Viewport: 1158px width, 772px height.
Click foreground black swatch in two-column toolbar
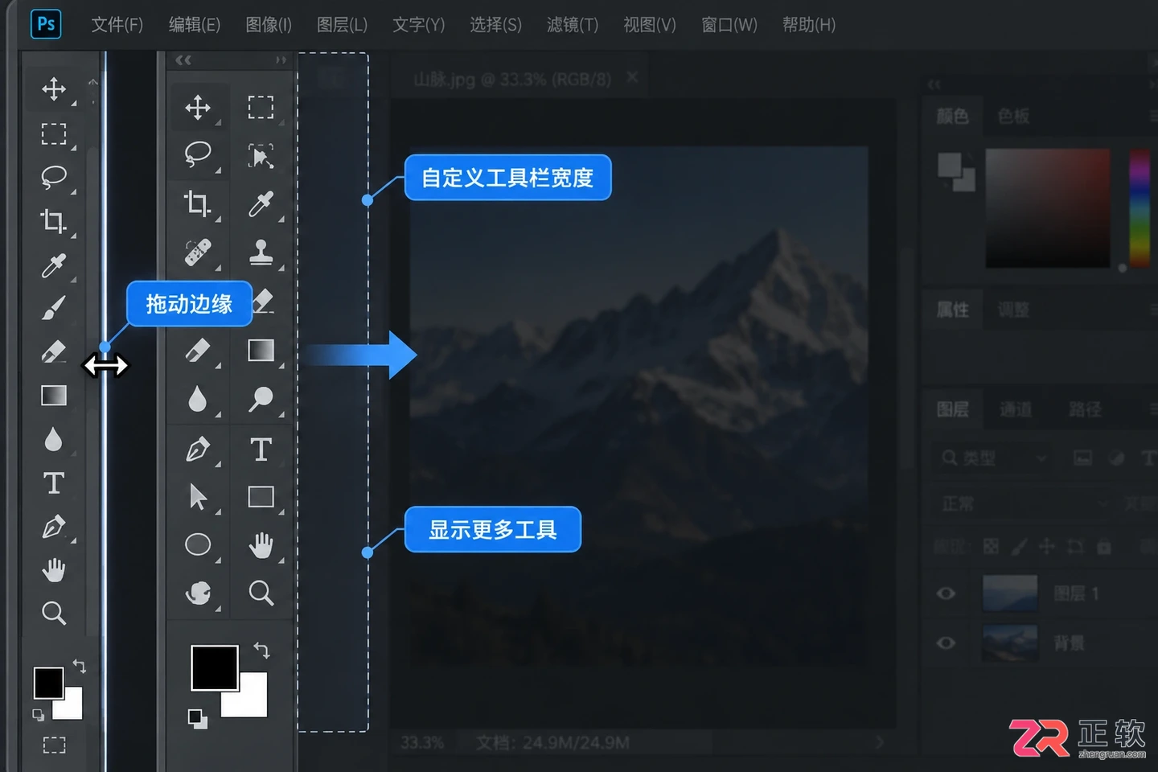pyautogui.click(x=214, y=667)
